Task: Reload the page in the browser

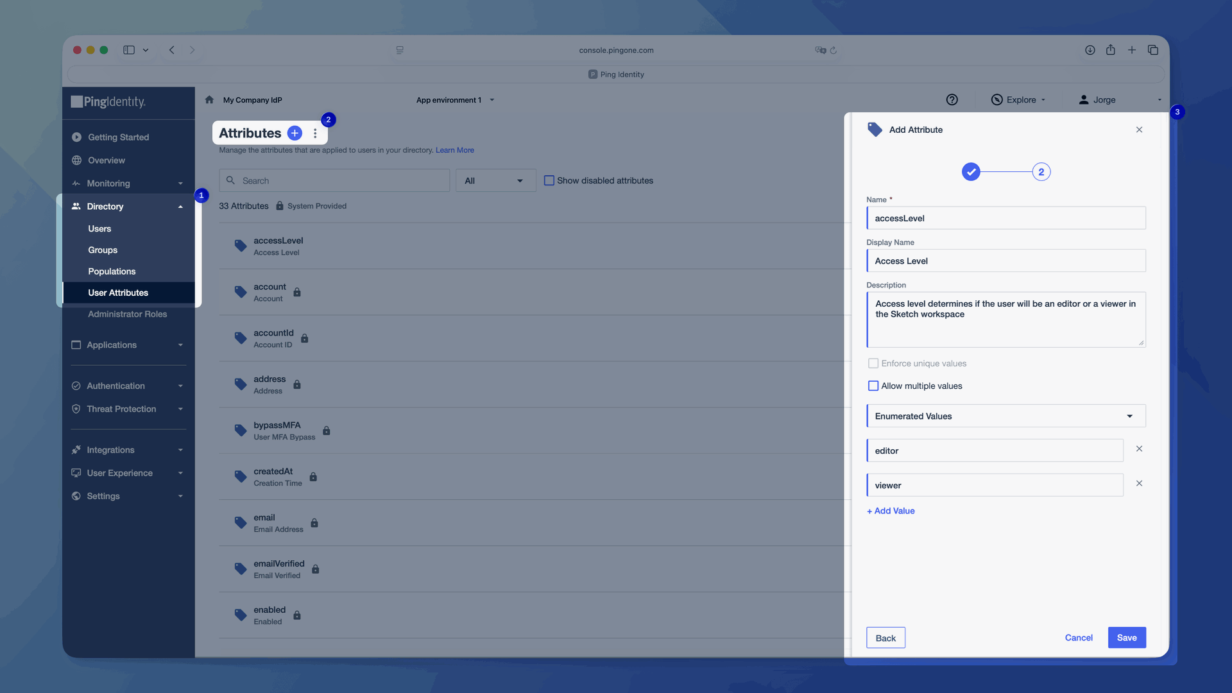Action: [x=834, y=50]
